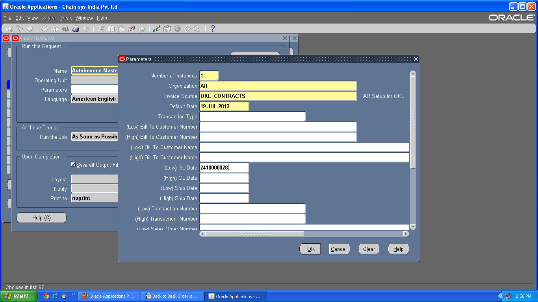Open the Edit menu
538x302 pixels.
[x=20, y=18]
